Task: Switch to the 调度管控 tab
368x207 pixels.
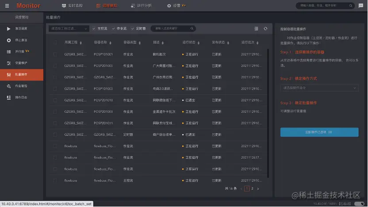Action: click(107, 6)
